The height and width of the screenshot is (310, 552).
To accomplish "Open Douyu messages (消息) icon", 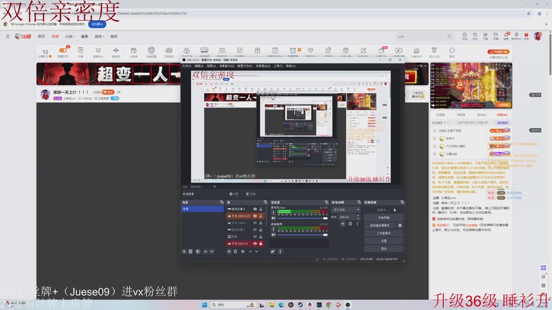I will click(506, 36).
